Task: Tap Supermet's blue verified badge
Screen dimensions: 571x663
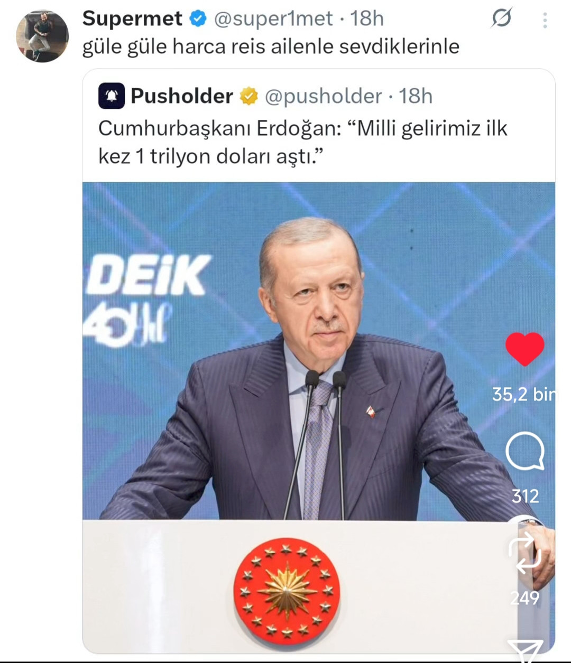Action: click(198, 19)
